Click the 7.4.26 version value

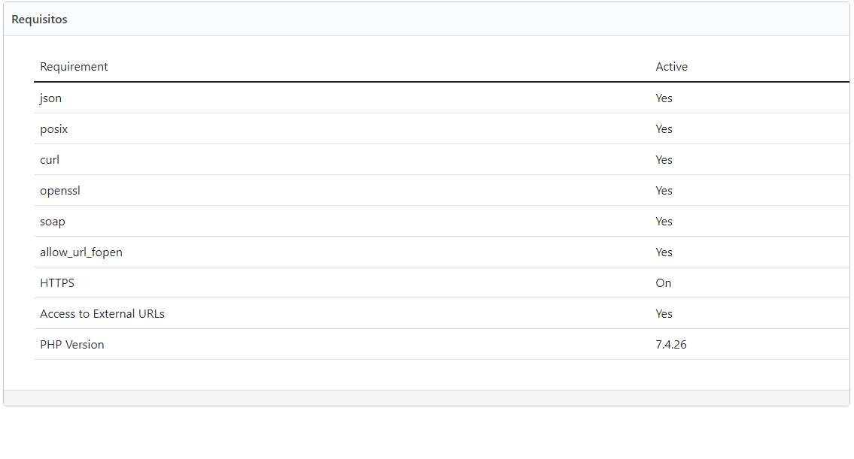click(671, 345)
